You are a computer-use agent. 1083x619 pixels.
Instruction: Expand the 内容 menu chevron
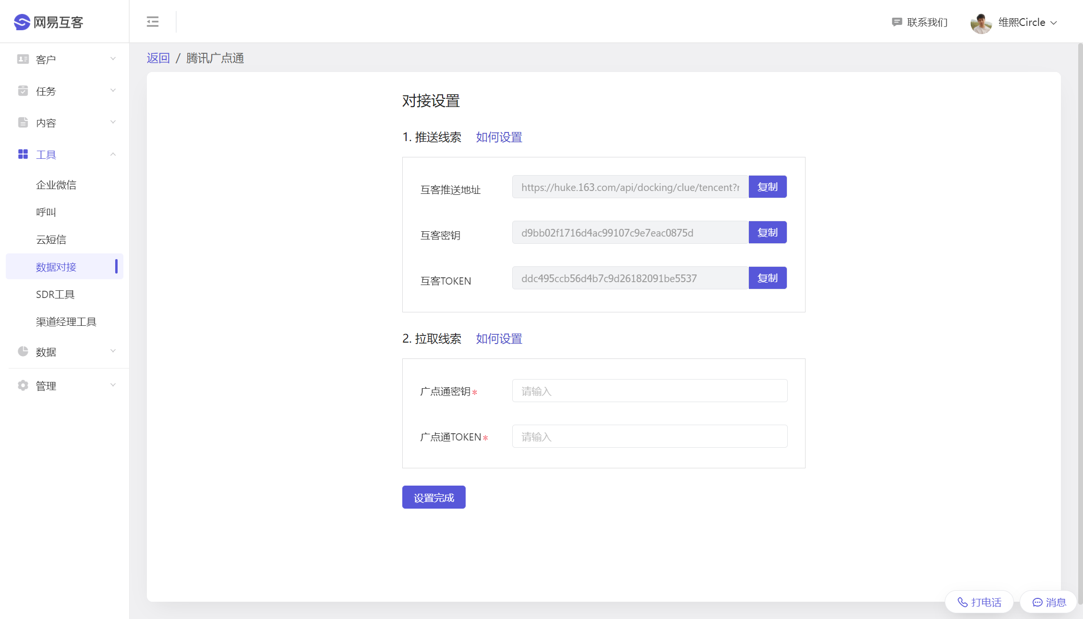(113, 122)
